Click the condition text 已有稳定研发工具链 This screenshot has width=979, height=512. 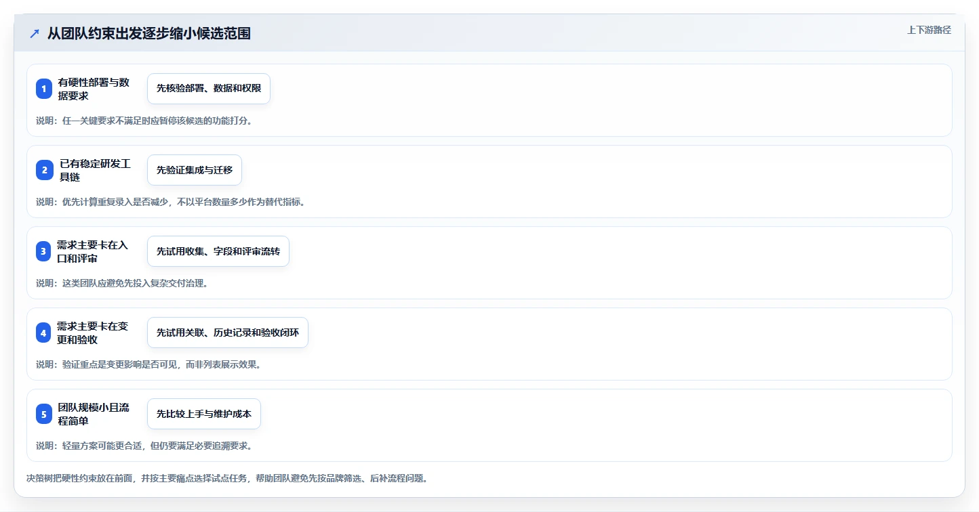pyautogui.click(x=95, y=170)
